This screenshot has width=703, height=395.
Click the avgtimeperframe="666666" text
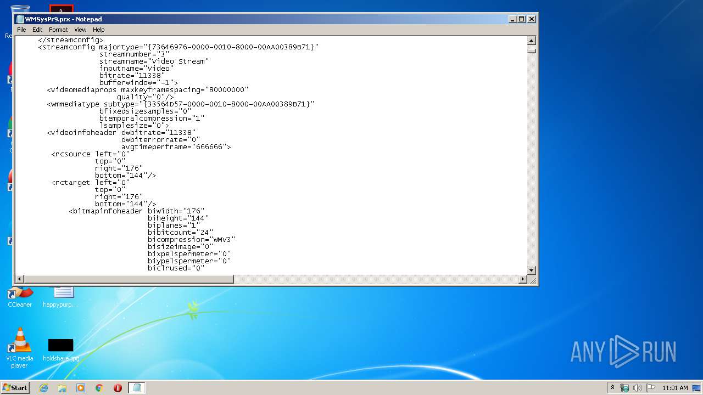coord(176,147)
